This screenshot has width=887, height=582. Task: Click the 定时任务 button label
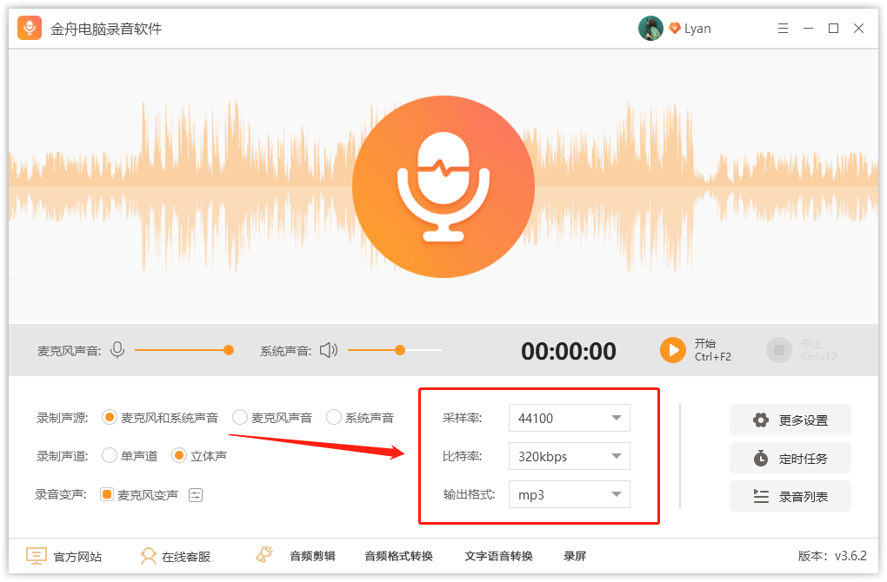click(x=804, y=459)
